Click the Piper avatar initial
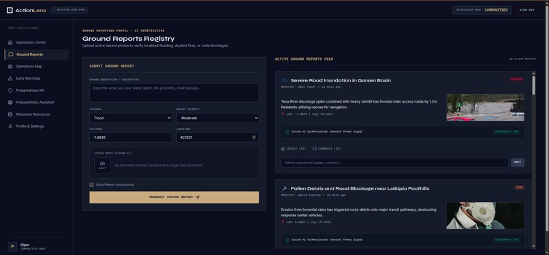 coord(12,247)
